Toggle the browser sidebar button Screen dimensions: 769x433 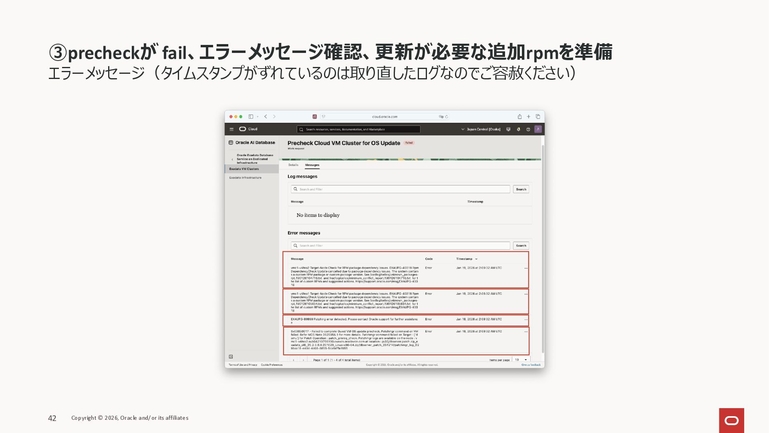251,117
